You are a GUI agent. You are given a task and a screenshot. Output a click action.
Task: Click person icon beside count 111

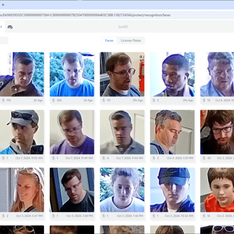tap(104, 100)
